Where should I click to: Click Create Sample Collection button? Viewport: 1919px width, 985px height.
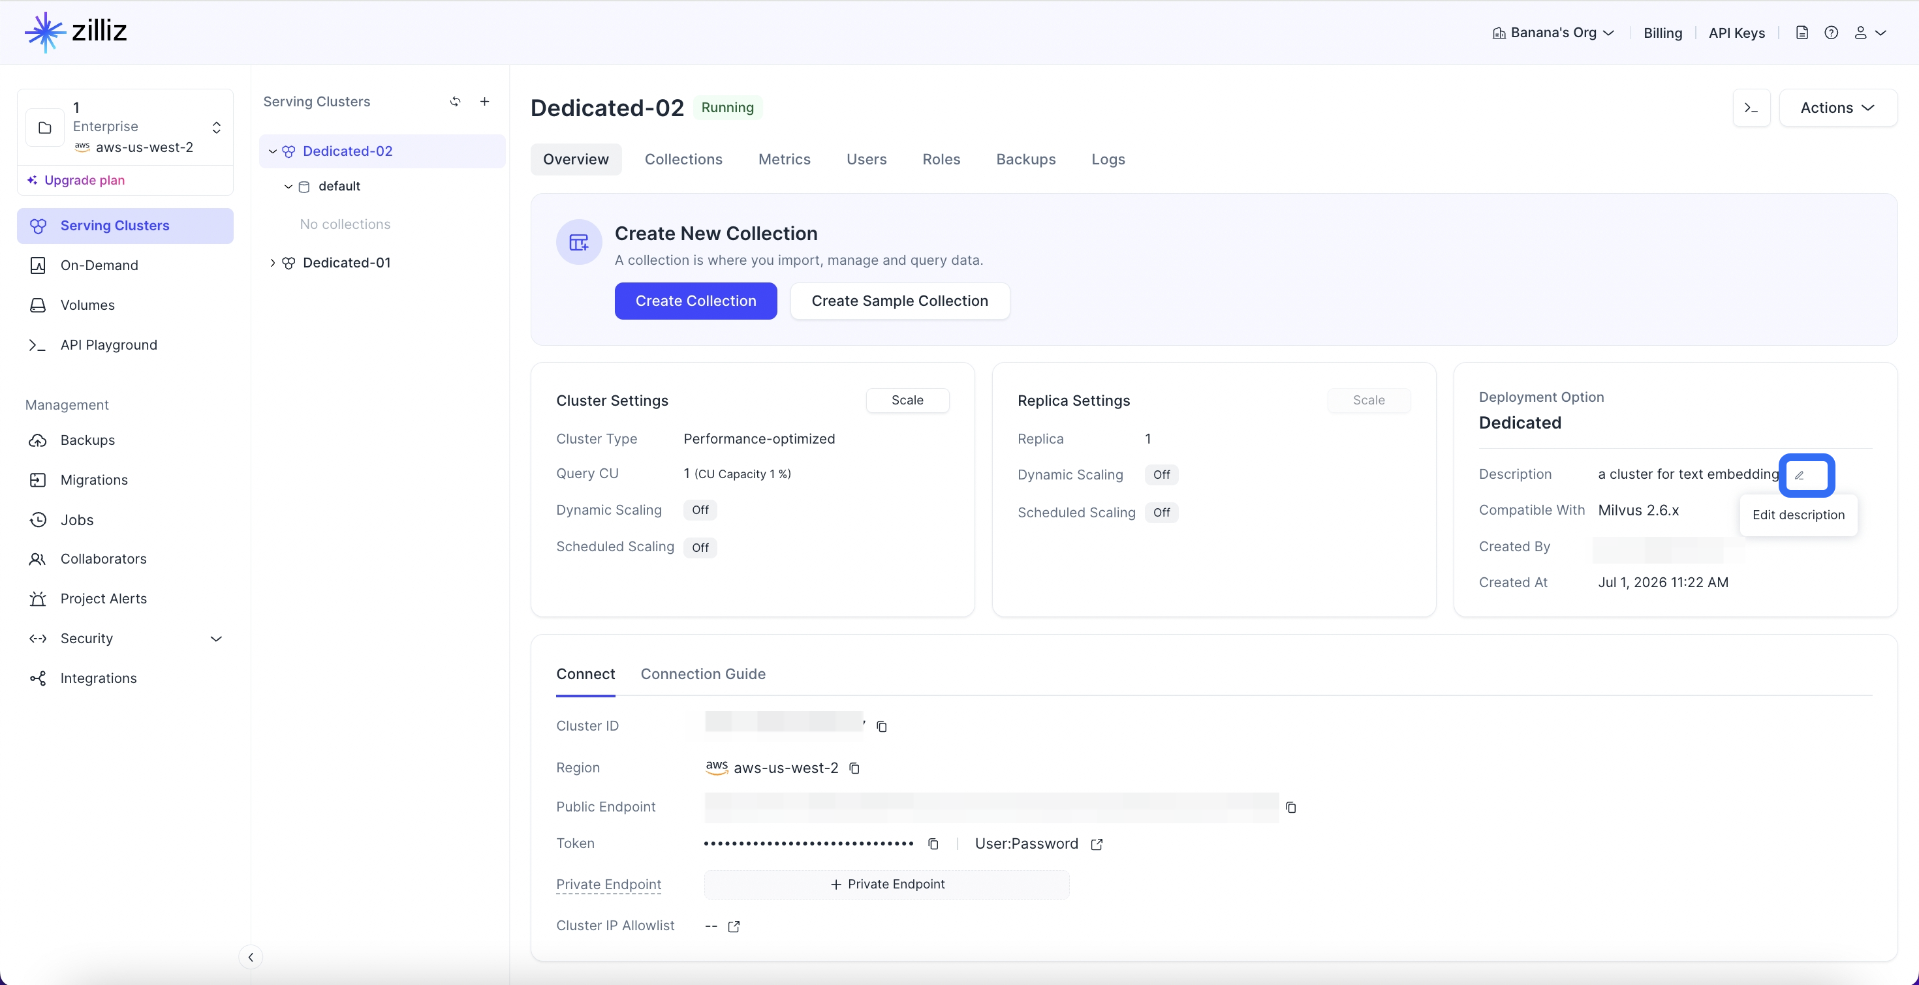click(x=900, y=301)
